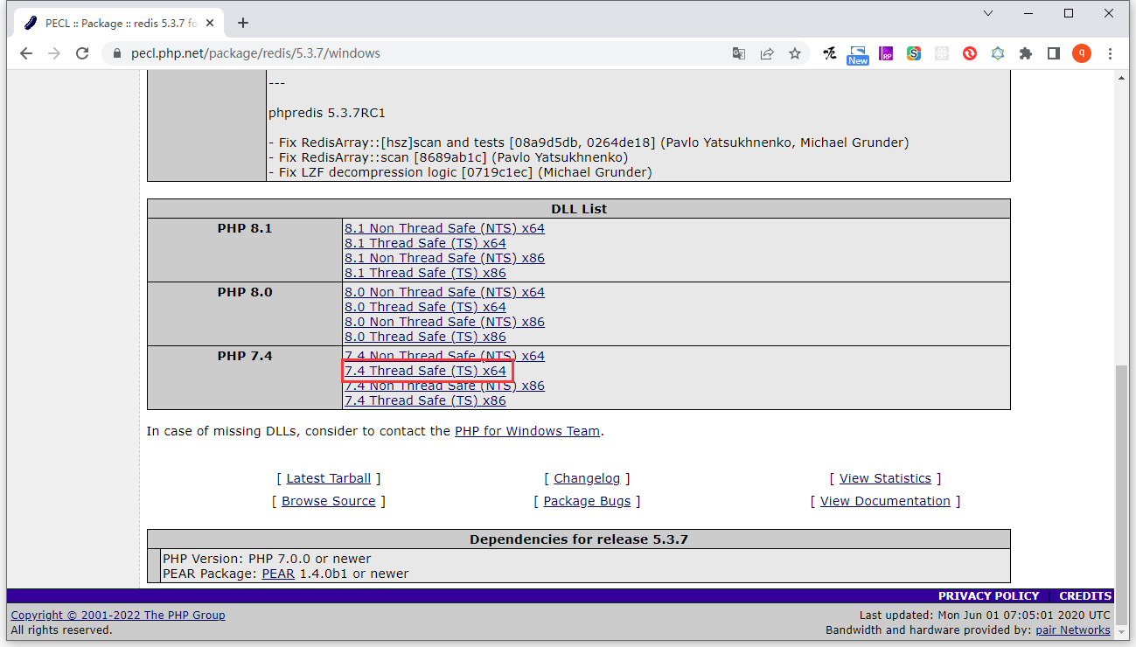Open the translate page icon

(x=739, y=53)
